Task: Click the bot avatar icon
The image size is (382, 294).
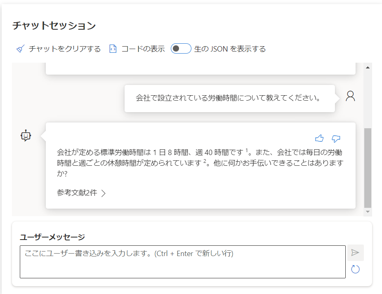Action: click(26, 135)
